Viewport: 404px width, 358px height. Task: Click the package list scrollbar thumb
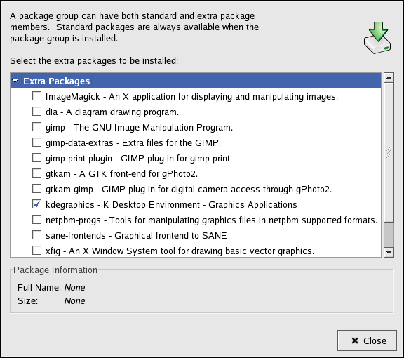point(389,152)
